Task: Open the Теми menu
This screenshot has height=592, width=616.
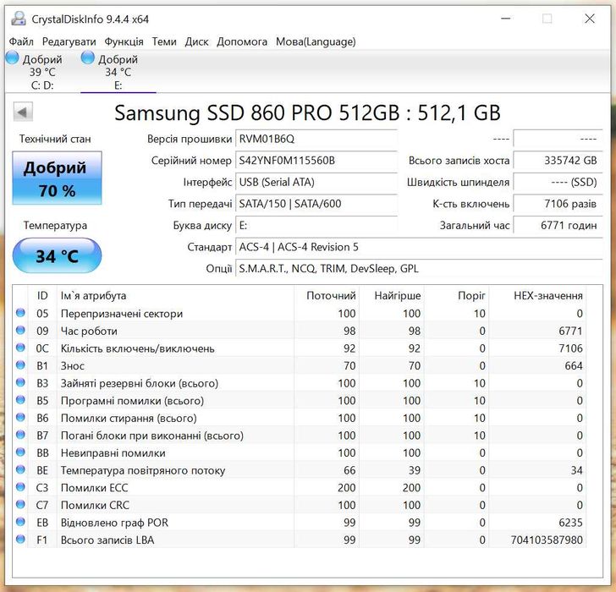Action: pos(164,41)
